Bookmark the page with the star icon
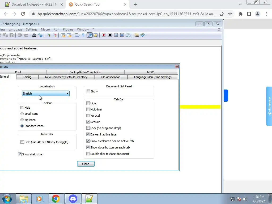The image size is (272, 204). [230, 14]
